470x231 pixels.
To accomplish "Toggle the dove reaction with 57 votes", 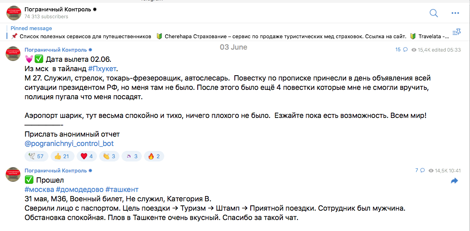I will [36, 156].
